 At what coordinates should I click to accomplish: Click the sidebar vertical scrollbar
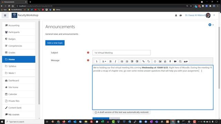coord(39,63)
